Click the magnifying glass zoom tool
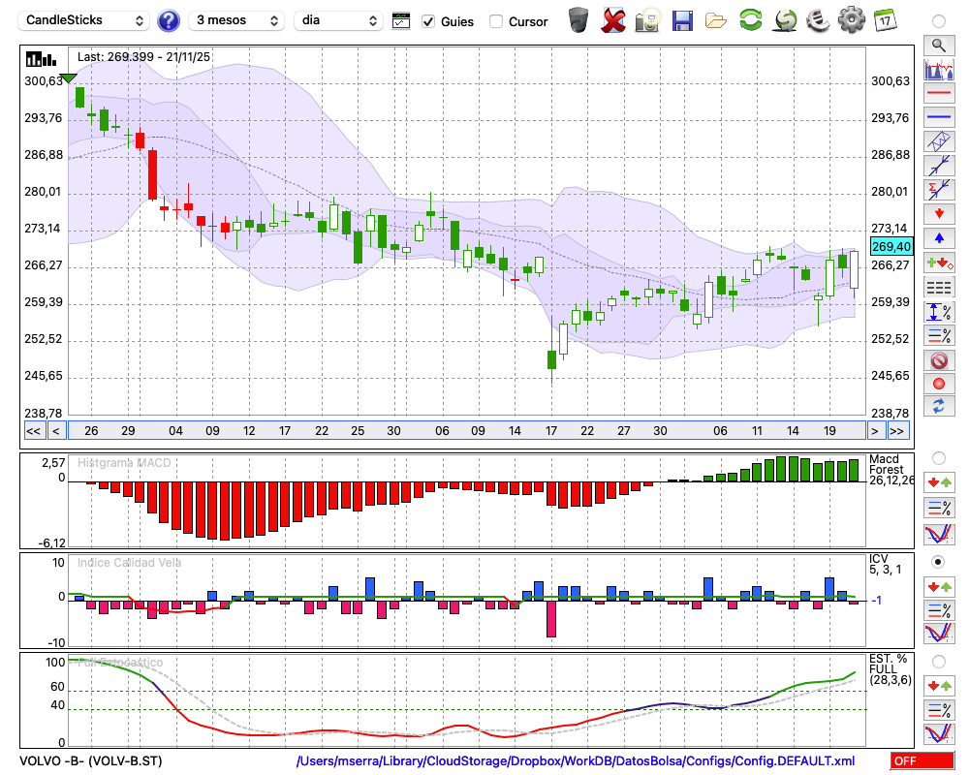 [x=938, y=45]
